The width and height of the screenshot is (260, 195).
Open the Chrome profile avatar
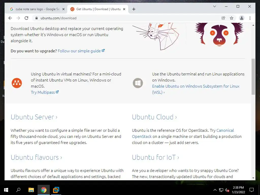[242, 18]
